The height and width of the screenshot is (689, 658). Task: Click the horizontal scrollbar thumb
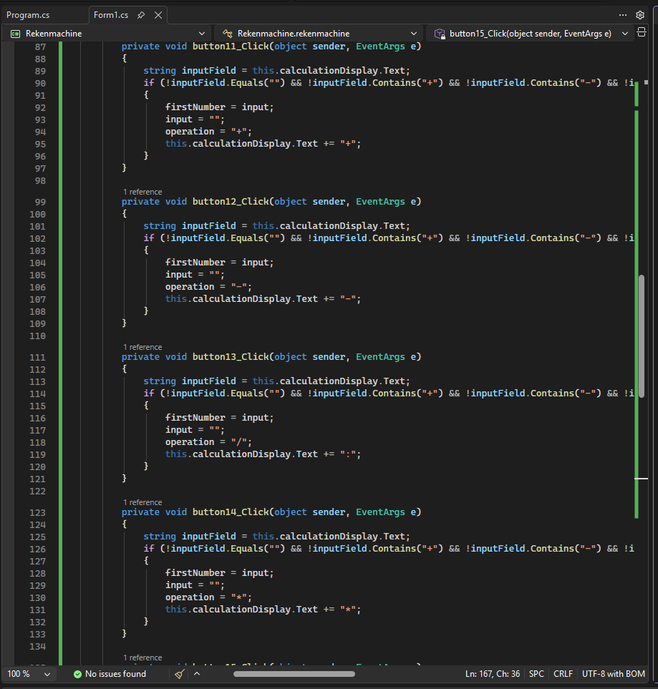[x=294, y=674]
